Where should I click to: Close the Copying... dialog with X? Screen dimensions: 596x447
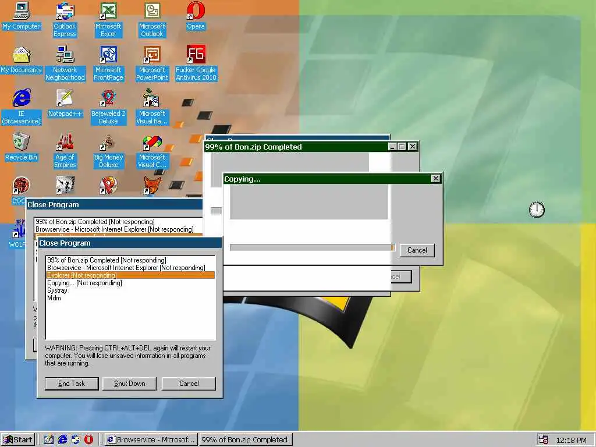coord(435,178)
